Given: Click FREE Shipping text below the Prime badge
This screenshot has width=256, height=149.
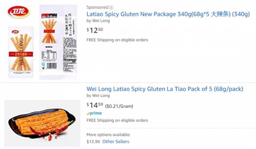Looking at the screenshot, I should pyautogui.click(x=117, y=120).
